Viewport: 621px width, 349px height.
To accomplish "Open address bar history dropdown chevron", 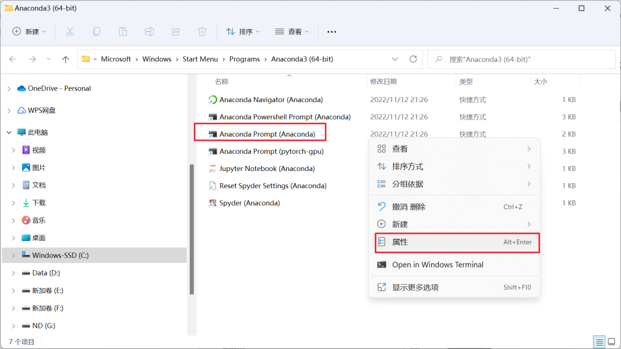I will [x=395, y=59].
